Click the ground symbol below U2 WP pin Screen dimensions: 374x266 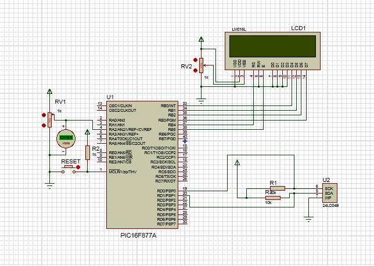tap(308, 219)
